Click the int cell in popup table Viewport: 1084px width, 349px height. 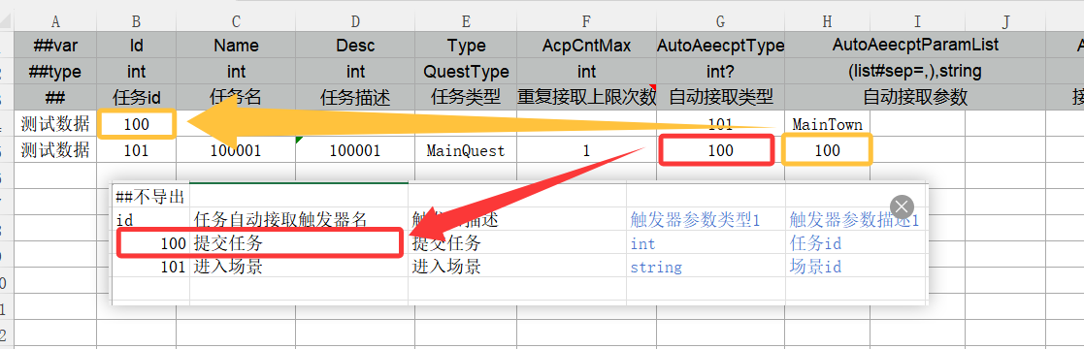tap(706, 243)
